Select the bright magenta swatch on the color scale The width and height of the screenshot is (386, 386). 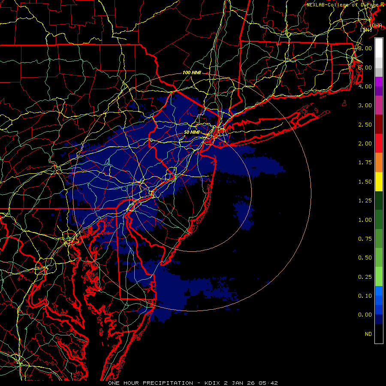pyautogui.click(x=379, y=81)
